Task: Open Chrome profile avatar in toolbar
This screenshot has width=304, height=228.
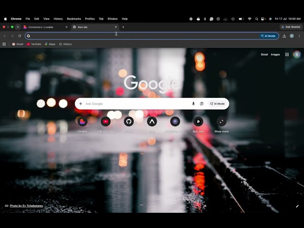Action: [292, 36]
